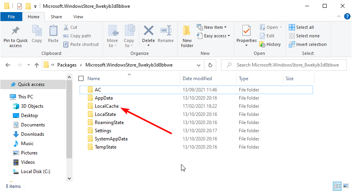
Task: Open the recent locations dropdown
Action: tap(28, 65)
